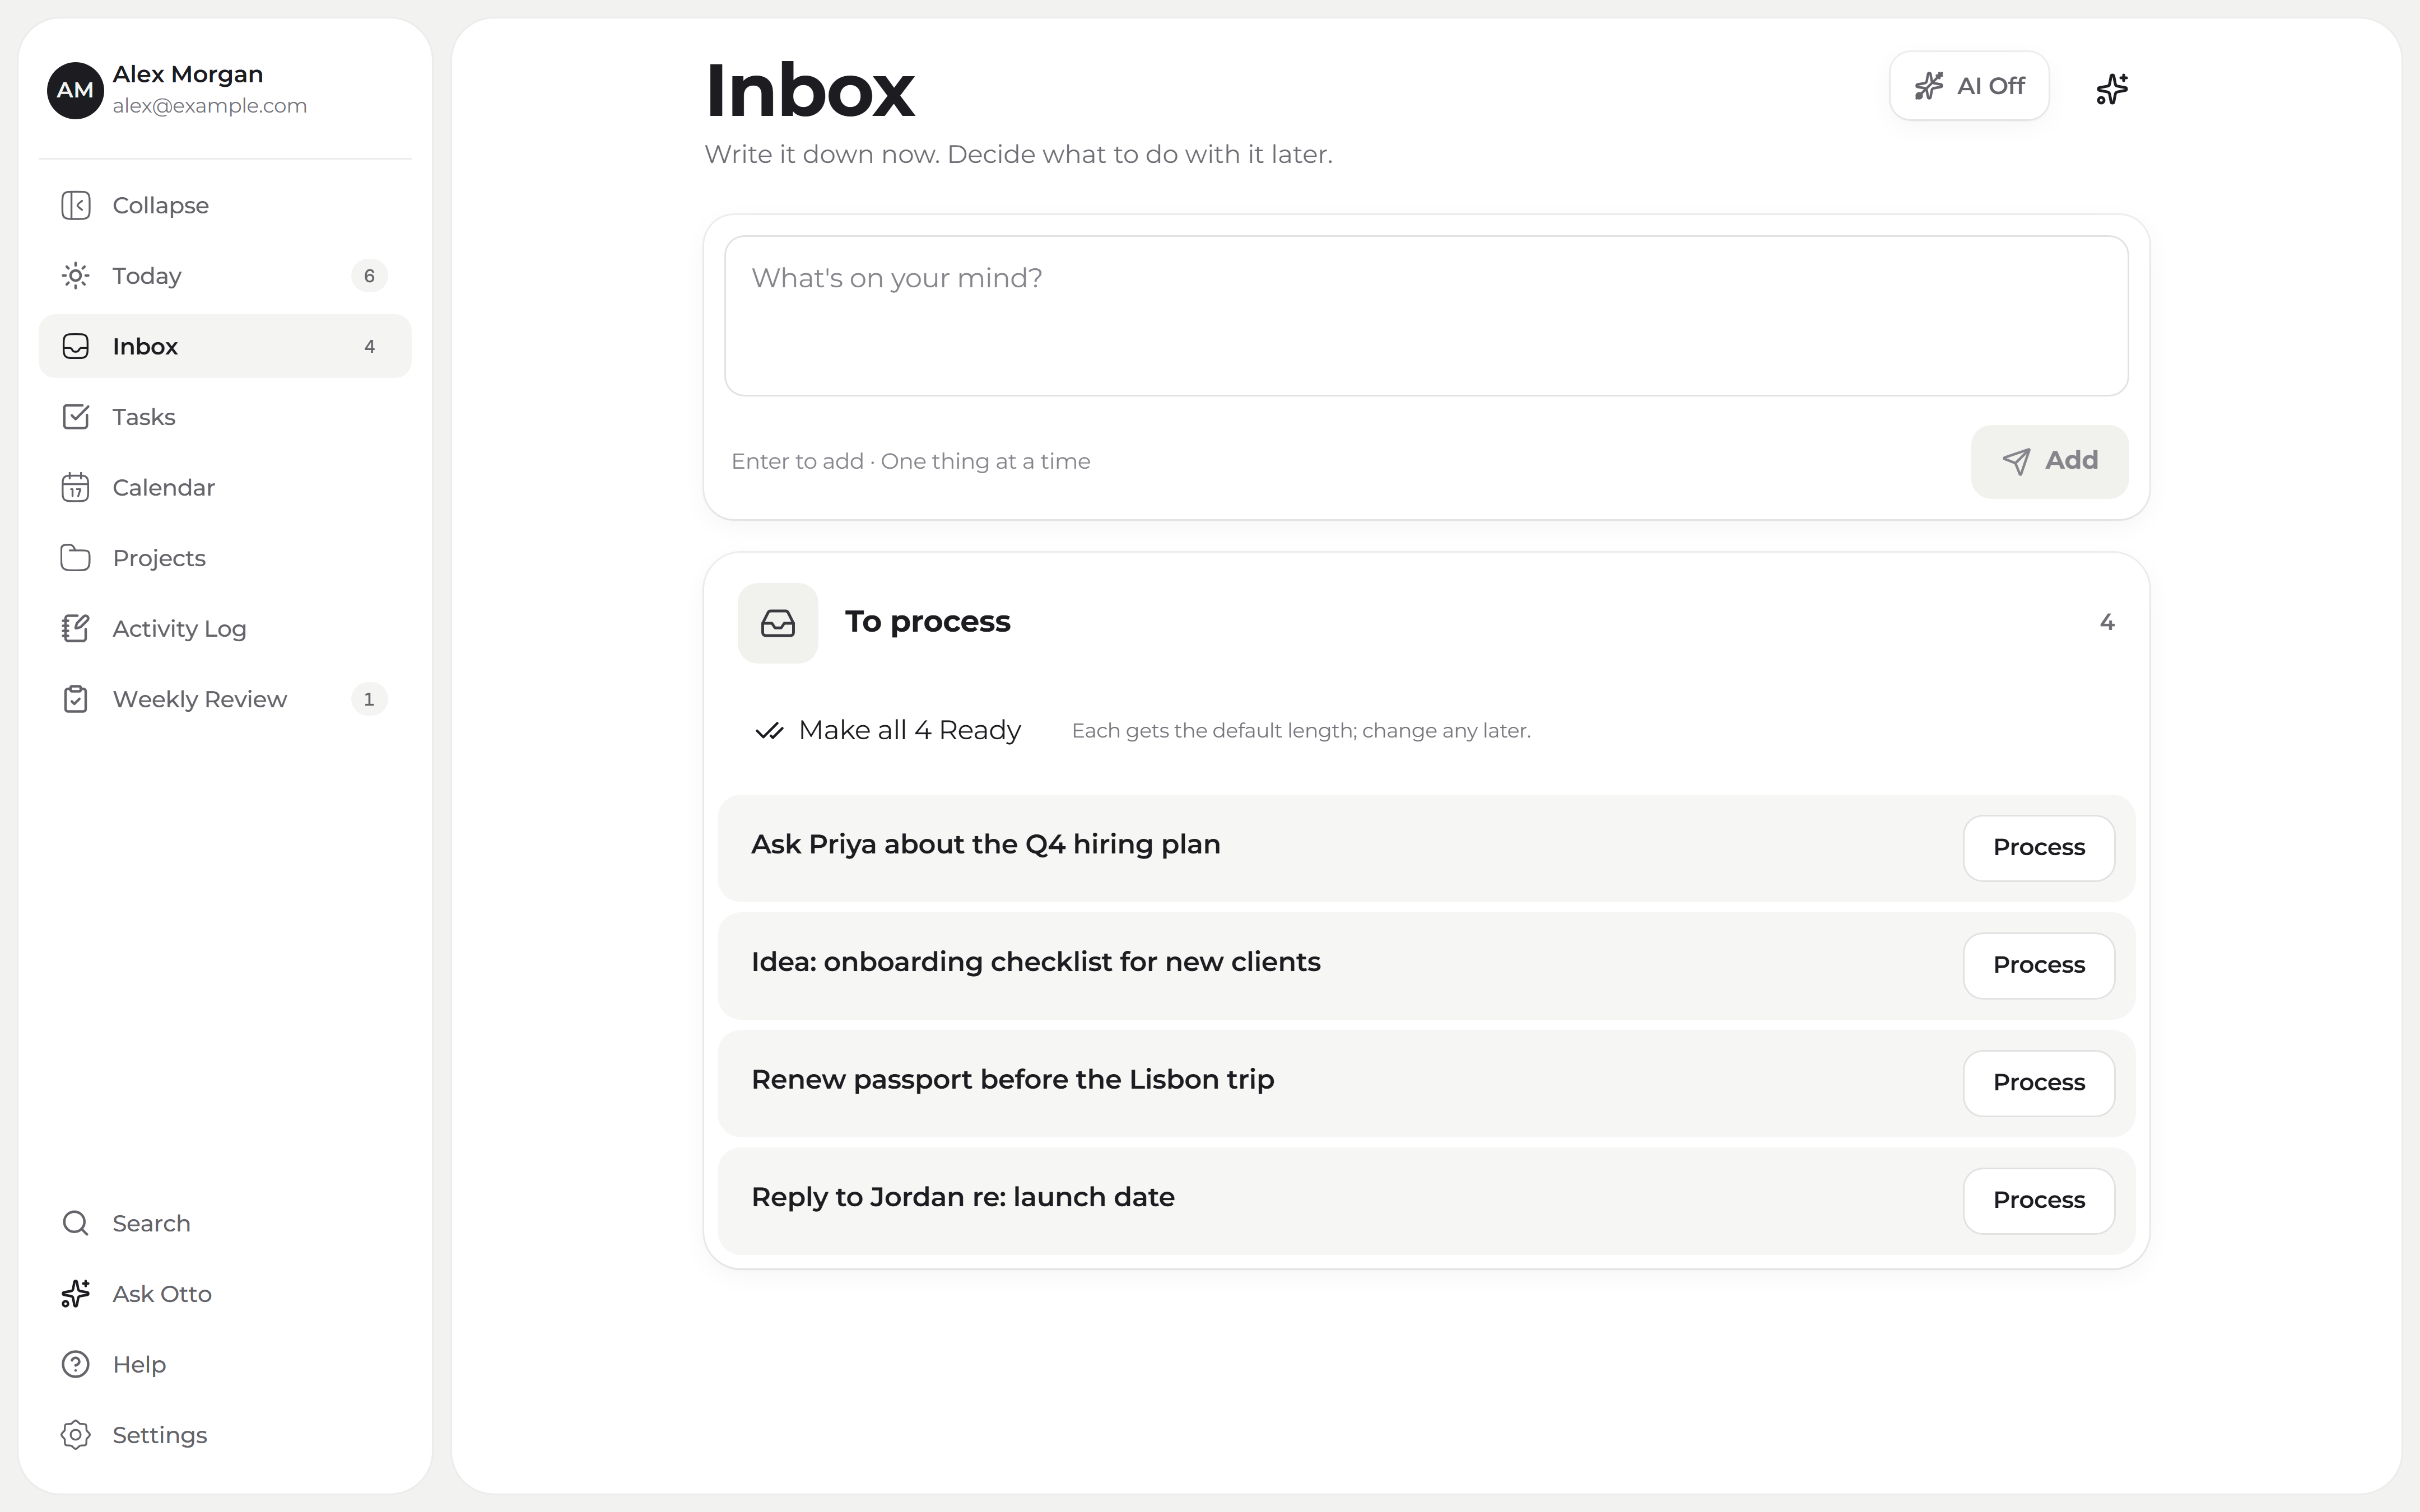Process the Reply to Jordan item

pos(2038,1200)
